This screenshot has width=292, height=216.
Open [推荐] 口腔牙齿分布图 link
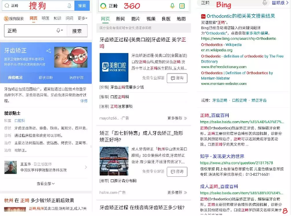[118, 181]
